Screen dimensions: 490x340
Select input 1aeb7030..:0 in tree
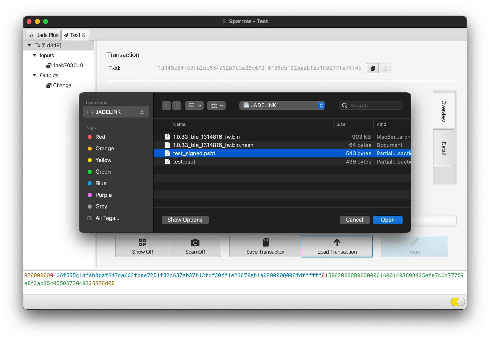[x=68, y=66]
